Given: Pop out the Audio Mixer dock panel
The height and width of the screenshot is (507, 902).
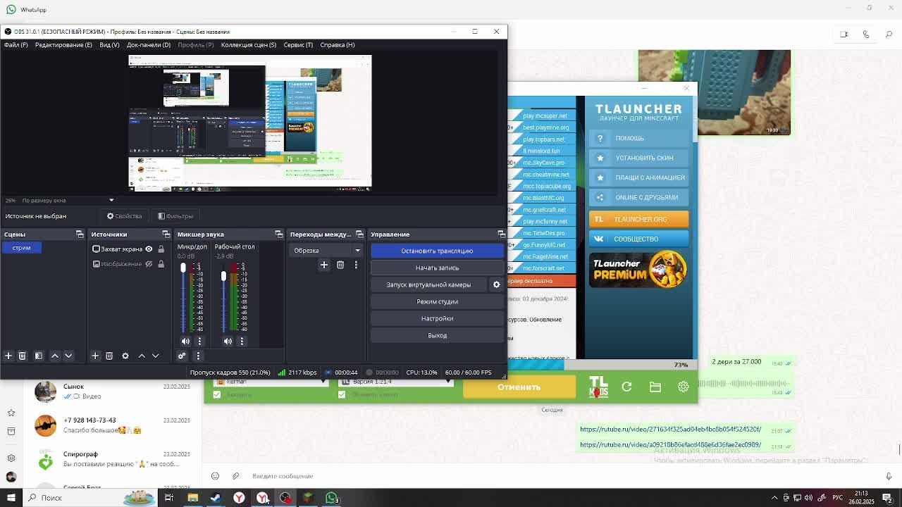Looking at the screenshot, I should (279, 234).
